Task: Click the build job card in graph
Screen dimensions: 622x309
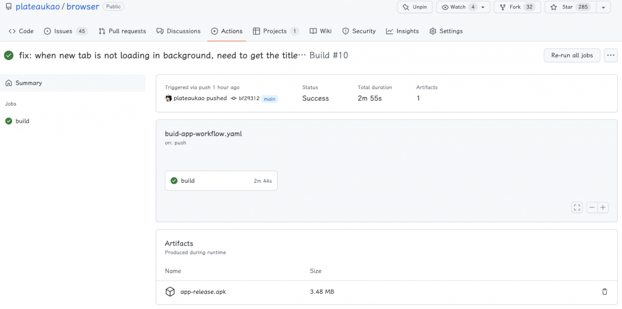Action: click(x=221, y=180)
